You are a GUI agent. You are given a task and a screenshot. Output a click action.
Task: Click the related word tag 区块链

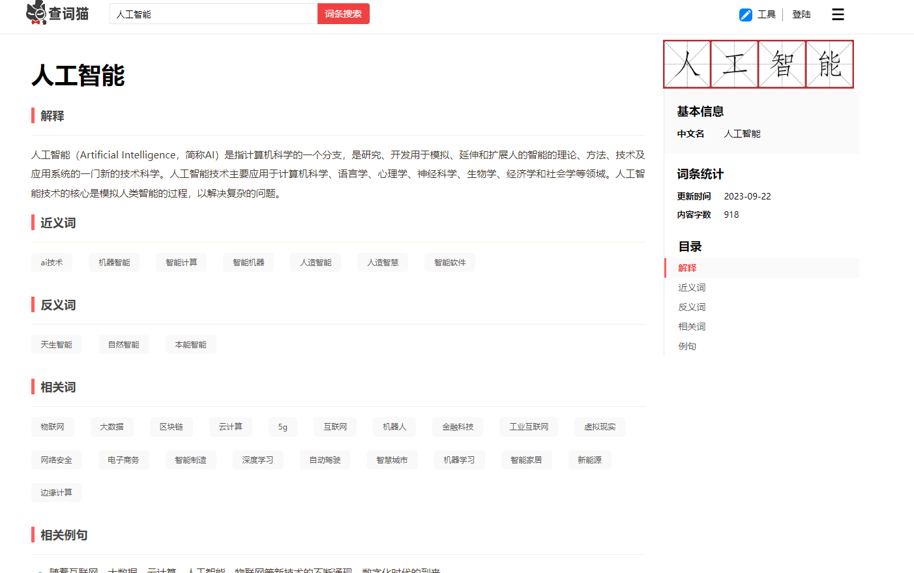tap(171, 427)
